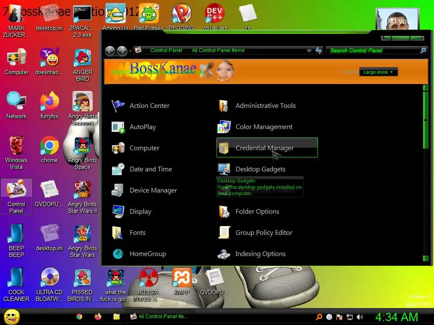Open Administrative Tools icon
The height and width of the screenshot is (325, 434).
pos(224,105)
